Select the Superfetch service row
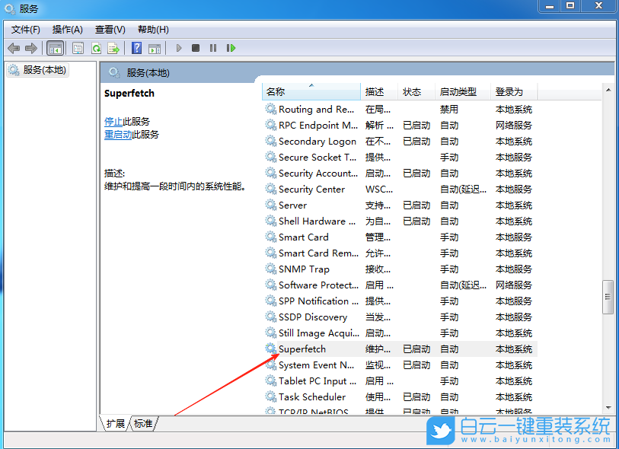Screen dimensions: 619x449 pyautogui.click(x=302, y=349)
